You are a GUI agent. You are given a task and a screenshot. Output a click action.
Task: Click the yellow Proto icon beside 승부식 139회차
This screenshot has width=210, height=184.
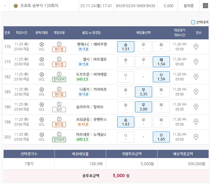pos(16,6)
